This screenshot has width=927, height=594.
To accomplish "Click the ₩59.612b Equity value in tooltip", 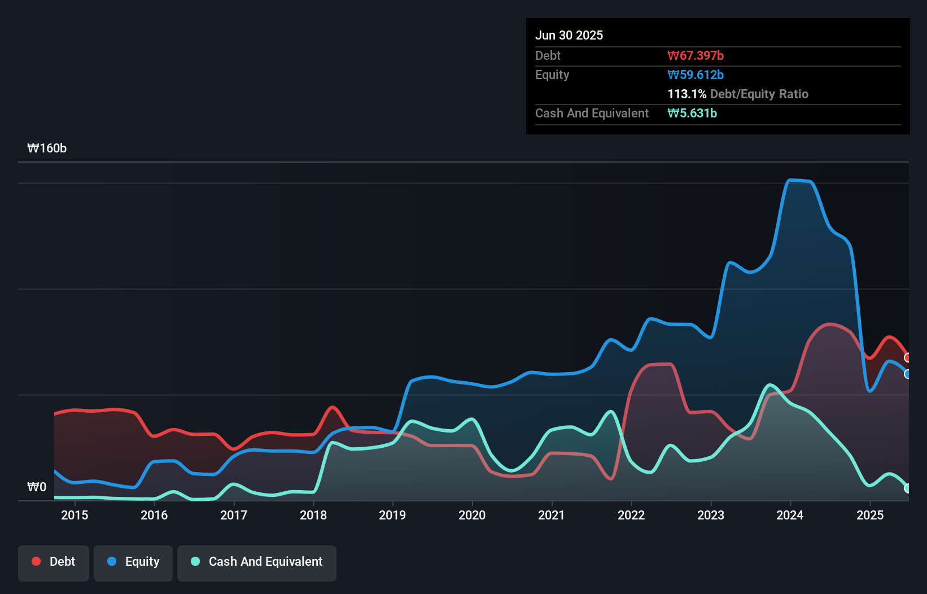I will pyautogui.click(x=696, y=75).
